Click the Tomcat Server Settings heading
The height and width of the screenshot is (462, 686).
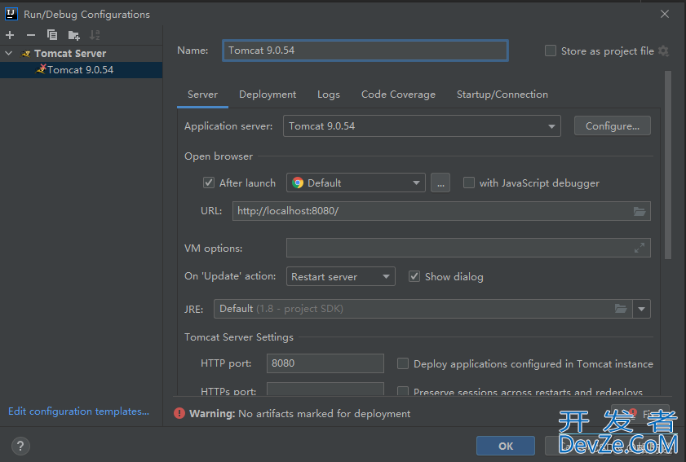(239, 337)
